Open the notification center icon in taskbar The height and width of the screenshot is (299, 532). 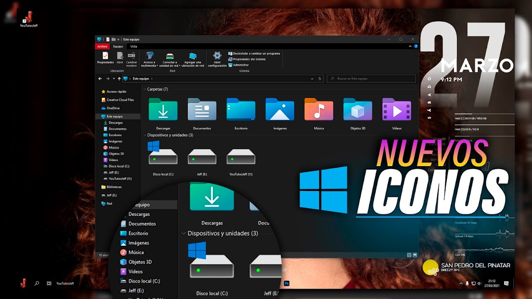(x=506, y=283)
